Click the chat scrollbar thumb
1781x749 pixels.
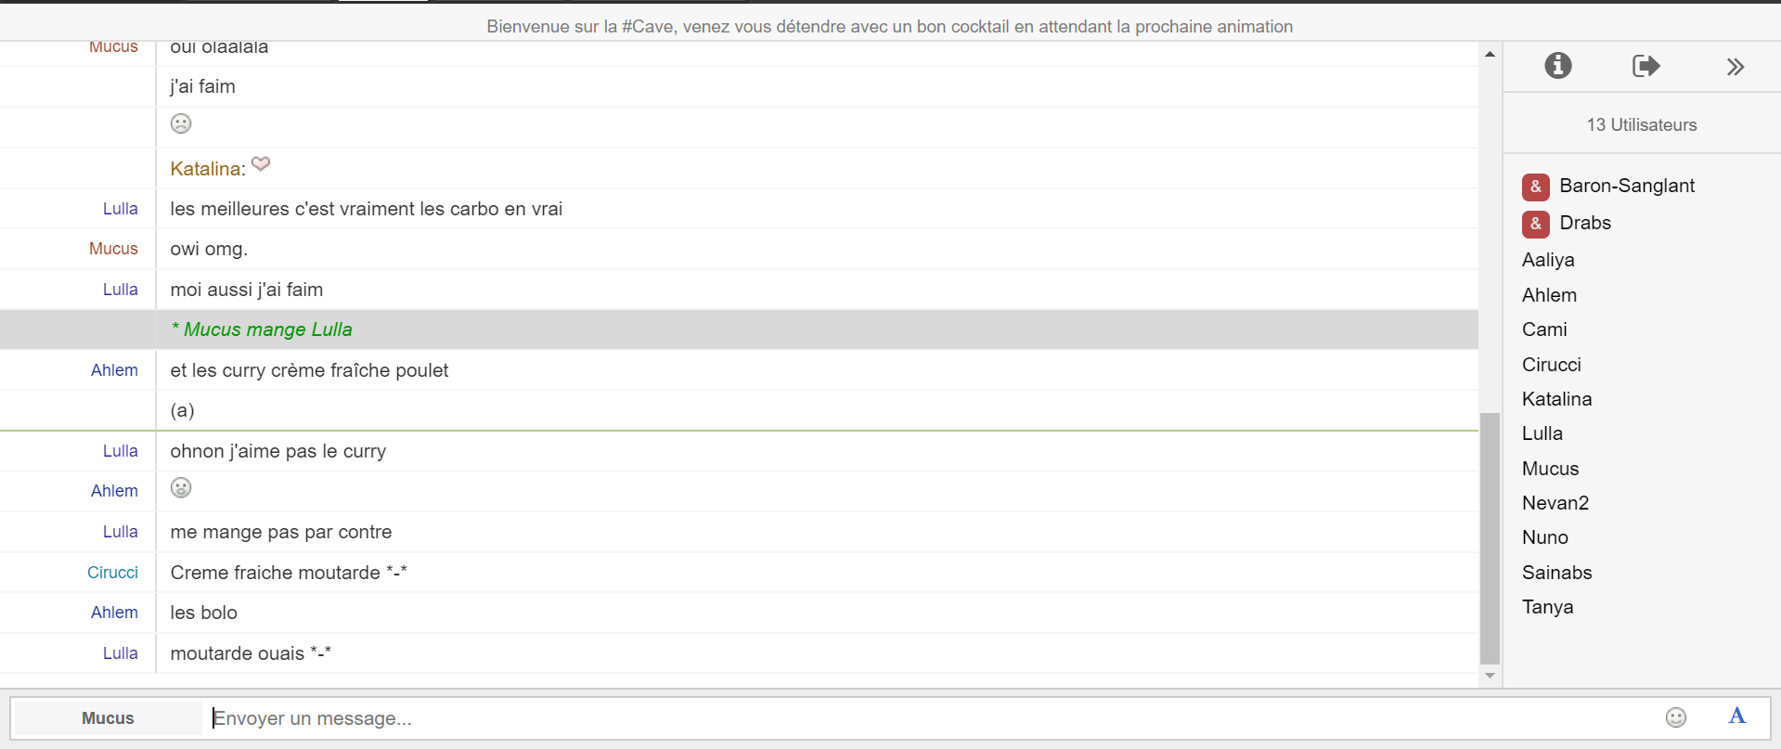click(x=1490, y=538)
